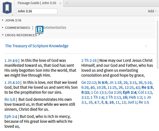The image size is (159, 131).
Task: Open a new tab with plus button
Action: [x=67, y=3]
